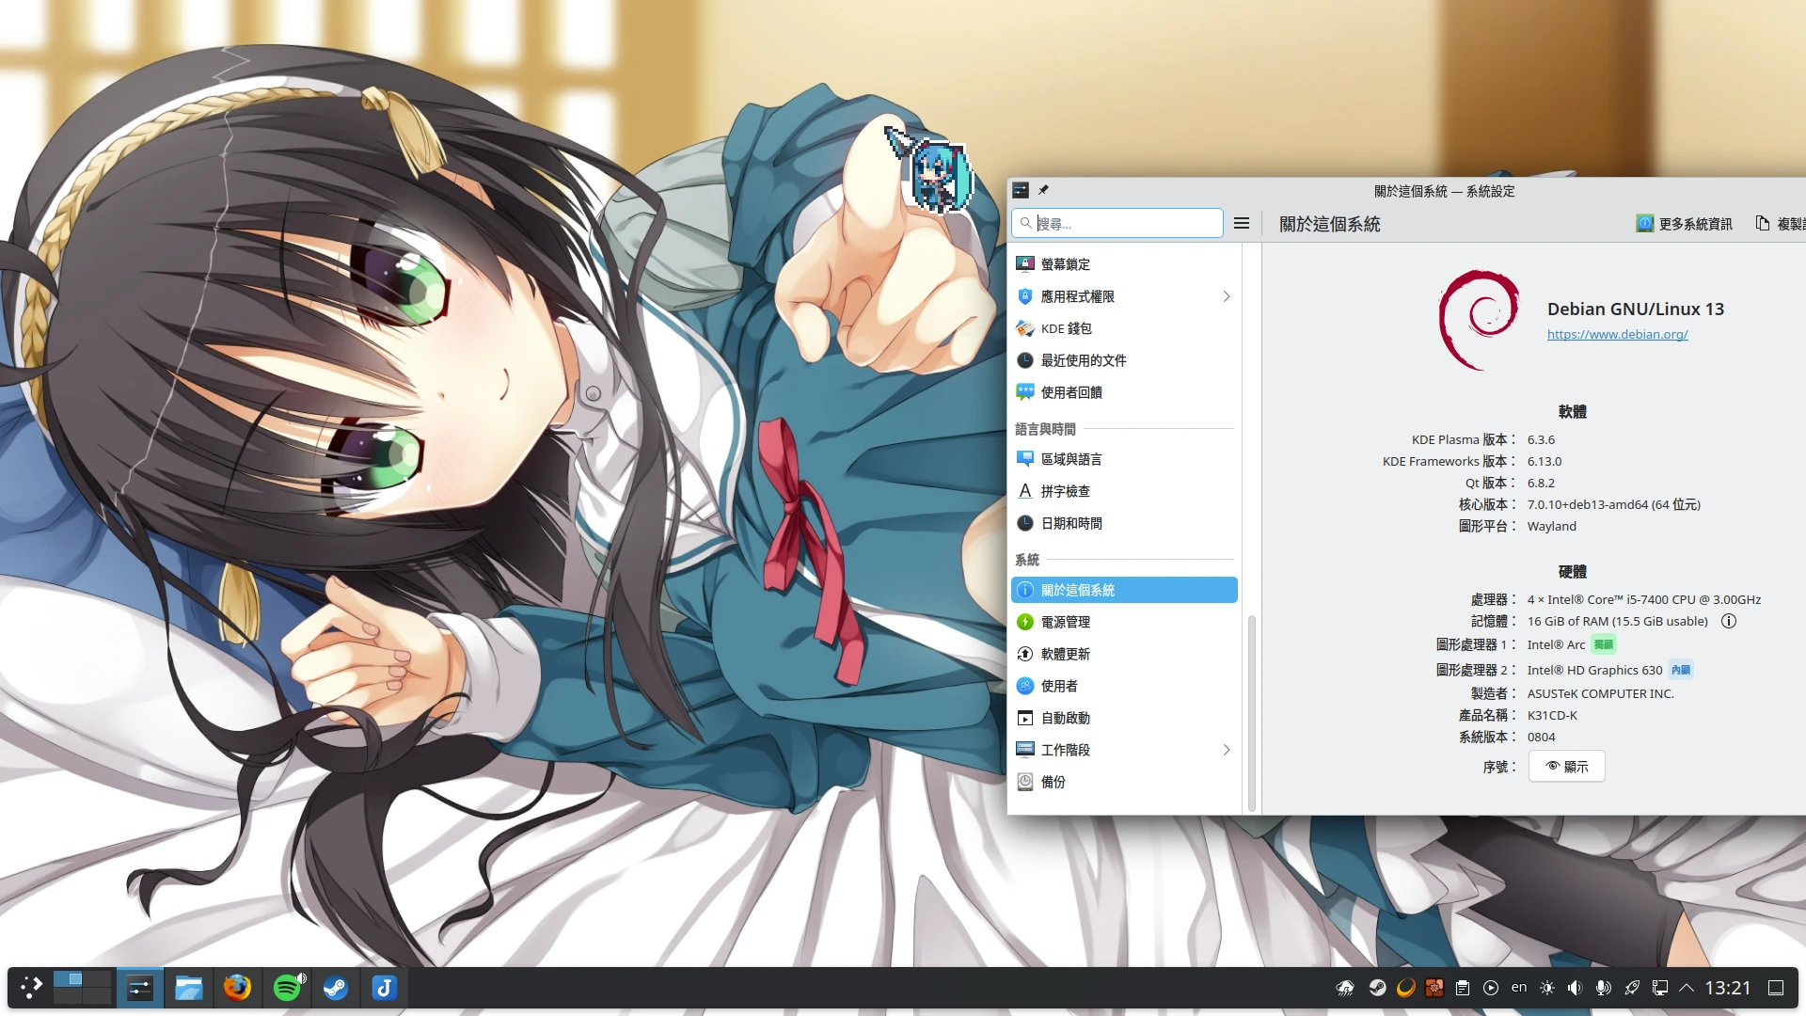The image size is (1806, 1016).
Task: Select the product name K31CD-K
Action: [1552, 715]
